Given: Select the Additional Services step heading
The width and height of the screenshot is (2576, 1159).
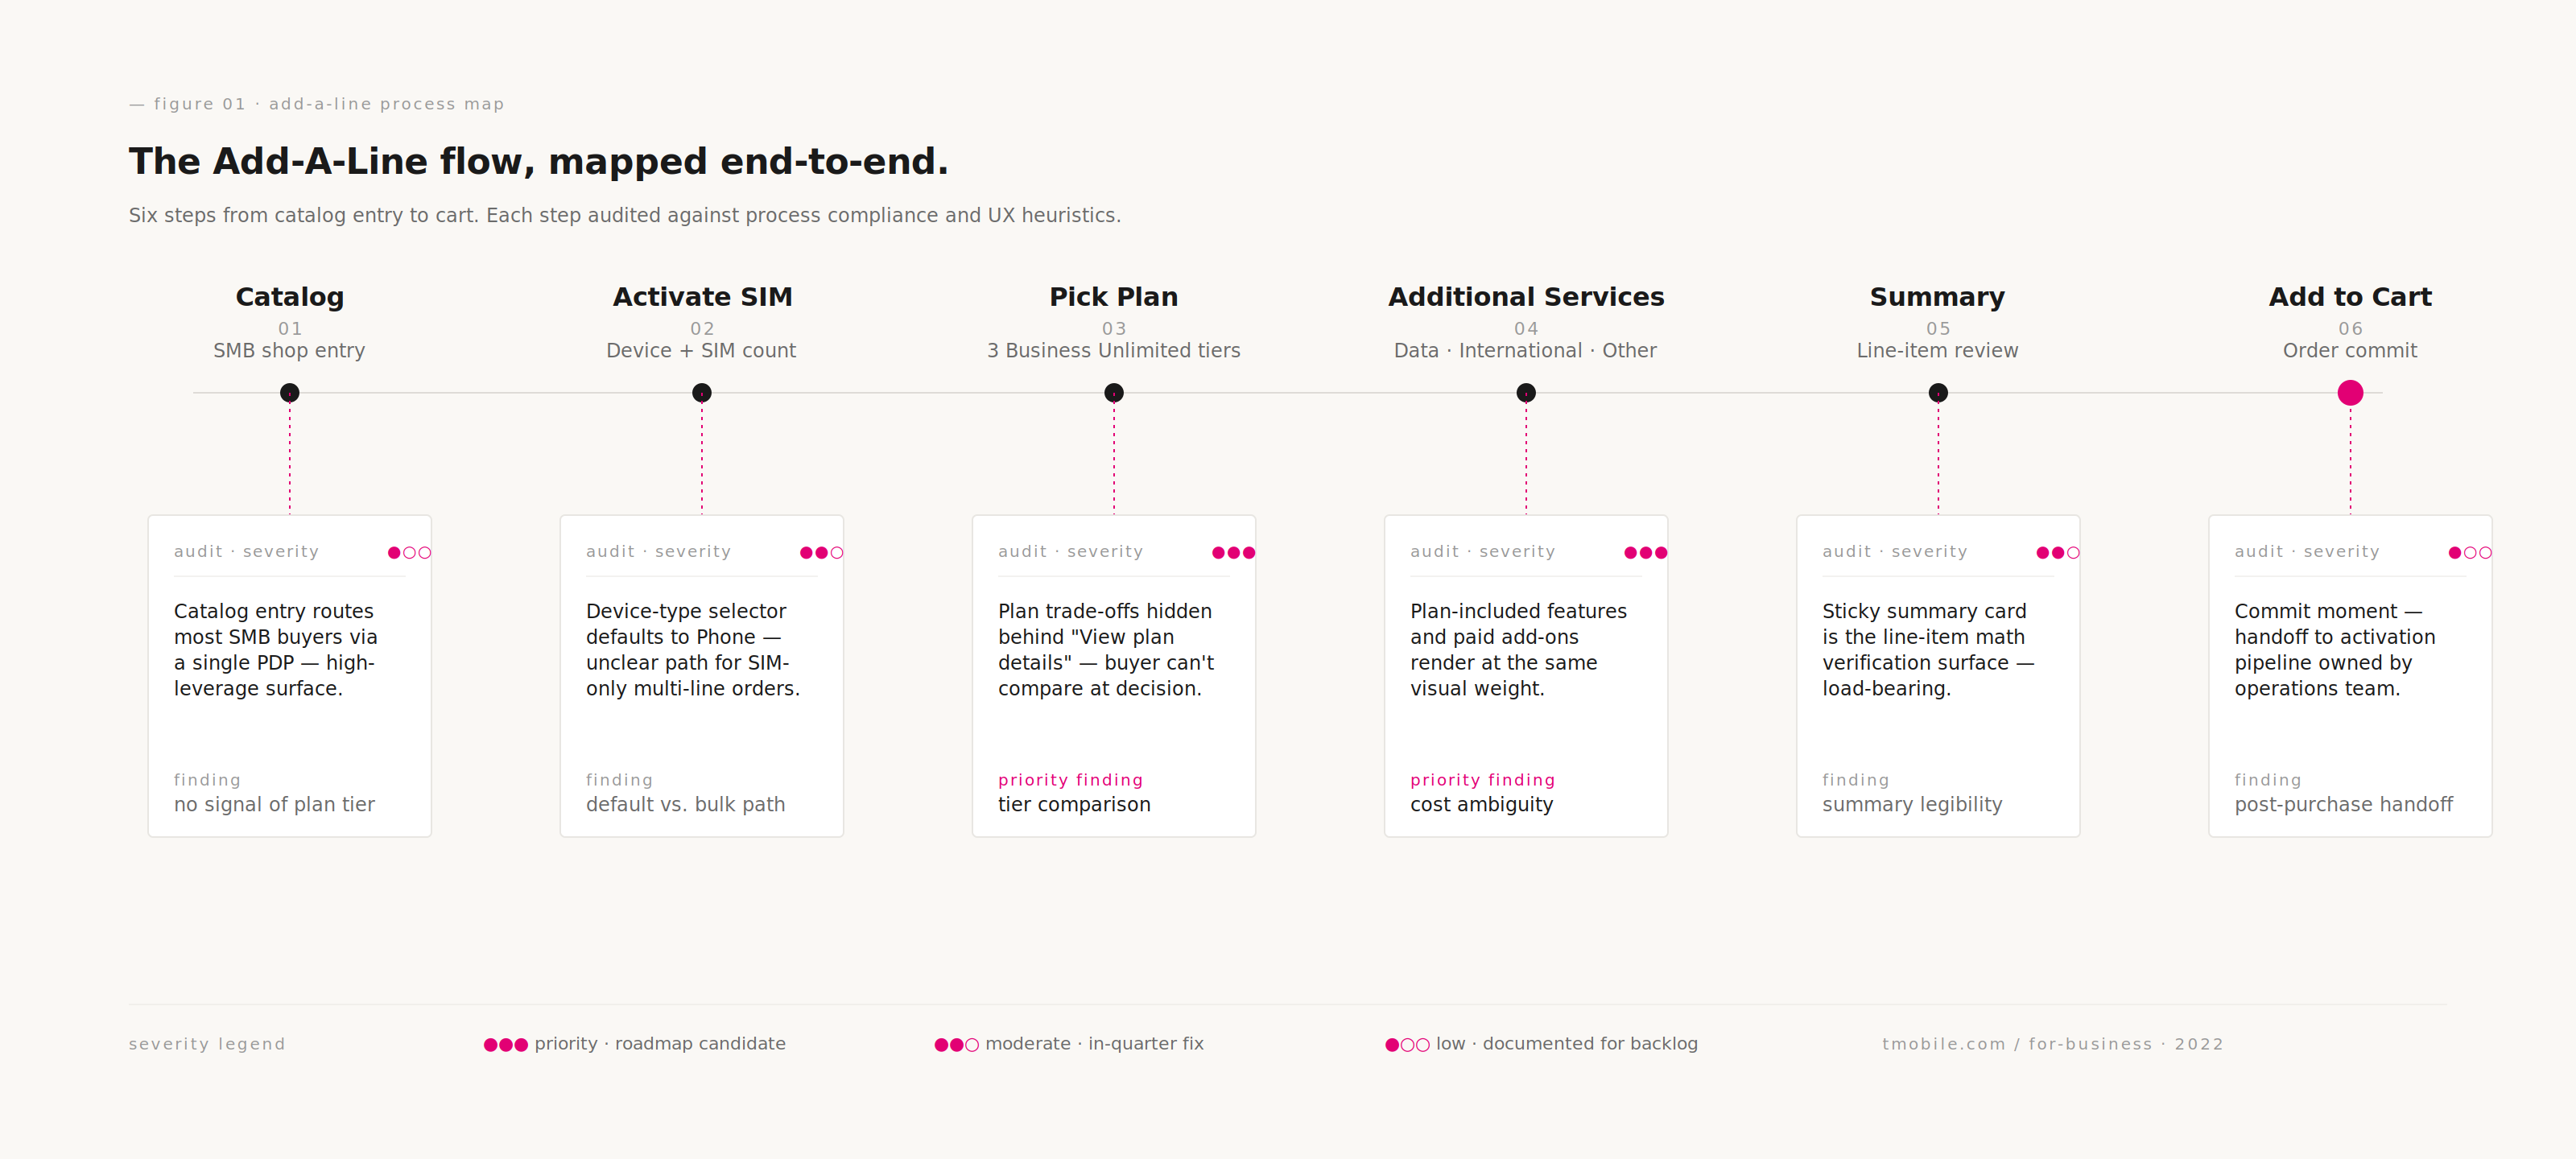Looking at the screenshot, I should coord(1525,296).
